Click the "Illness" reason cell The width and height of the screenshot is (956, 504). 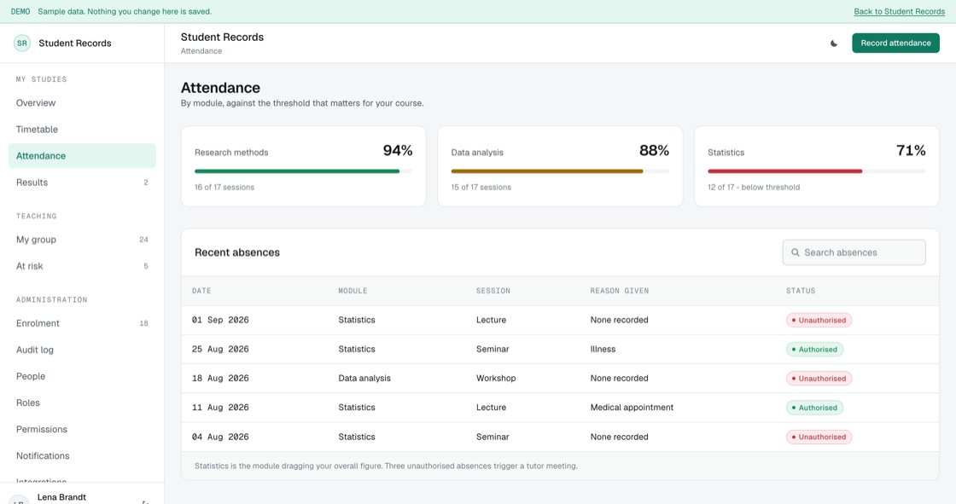pos(603,349)
